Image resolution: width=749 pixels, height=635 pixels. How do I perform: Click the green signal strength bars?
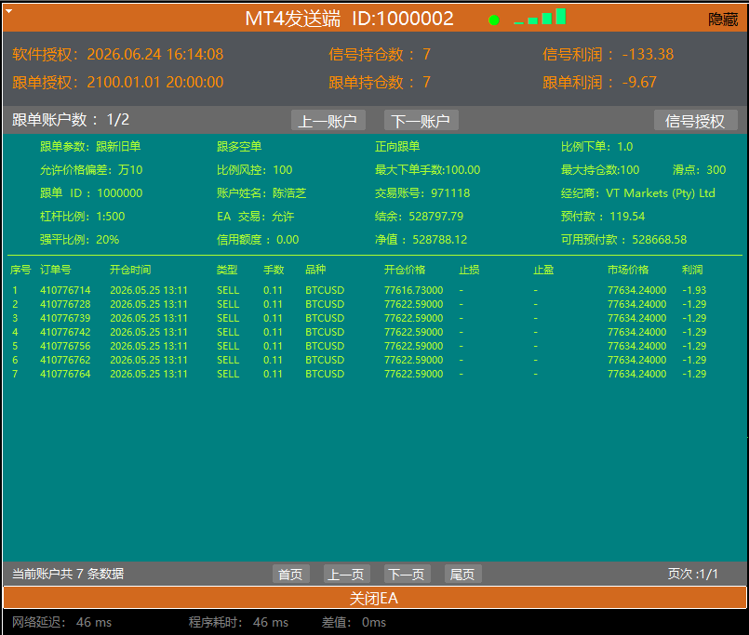[540, 17]
